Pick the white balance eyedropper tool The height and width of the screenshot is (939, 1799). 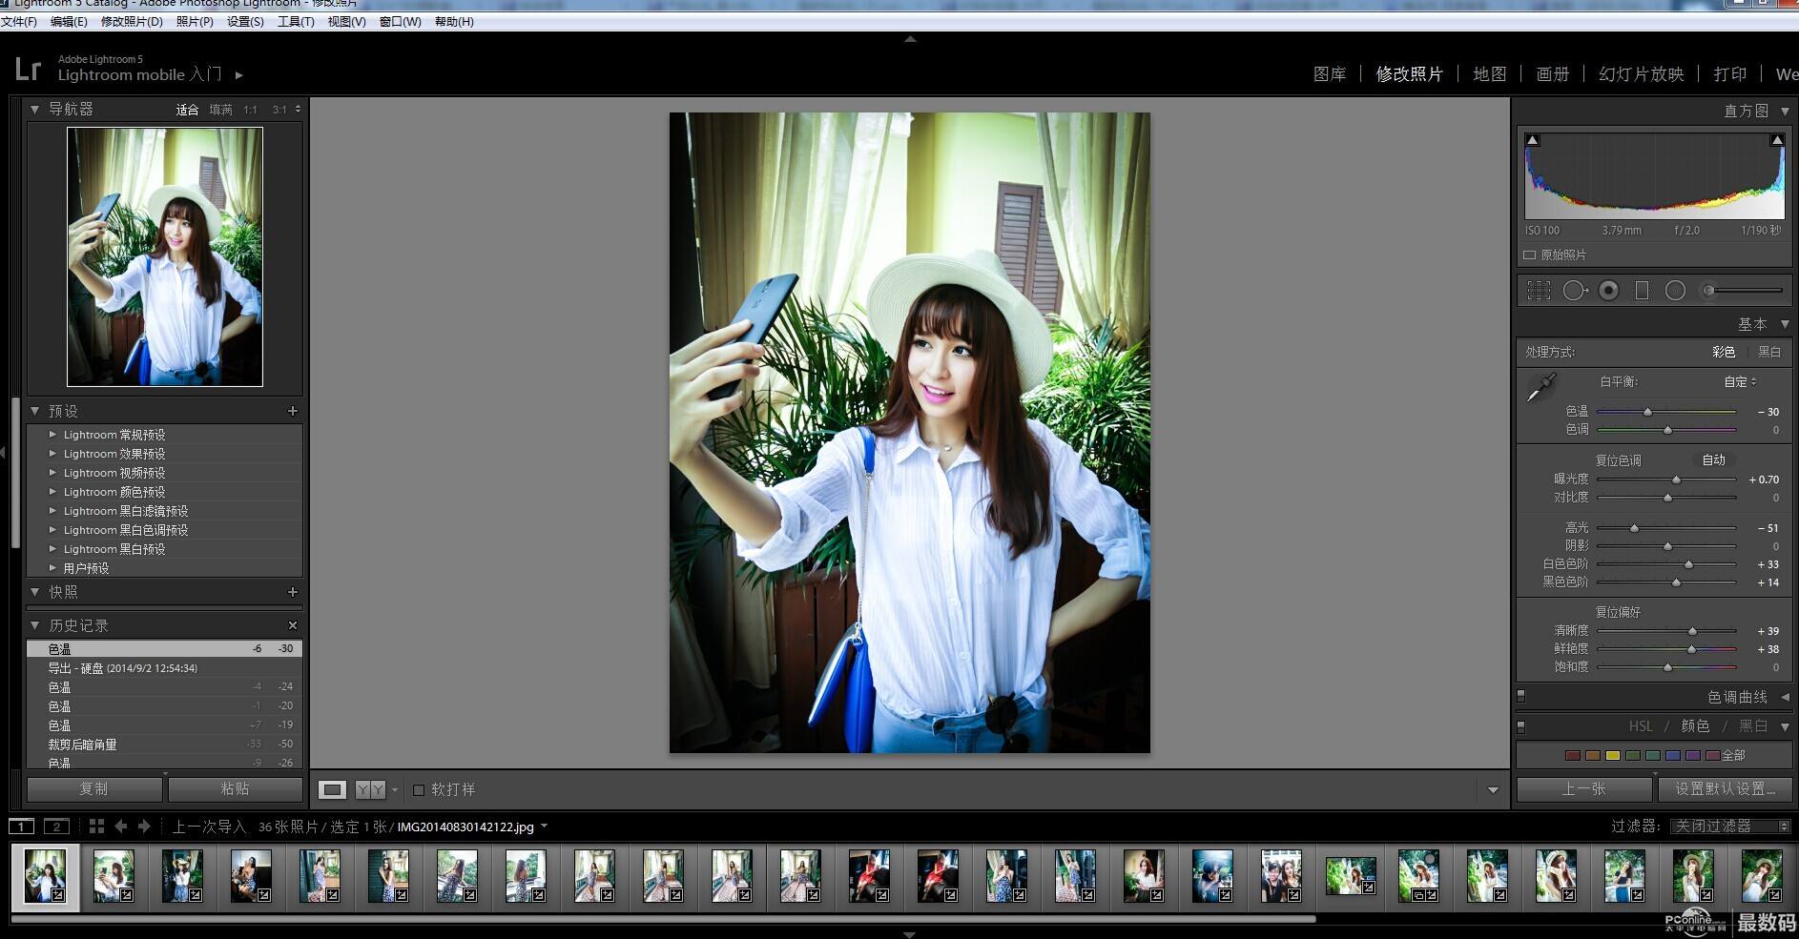(1541, 387)
